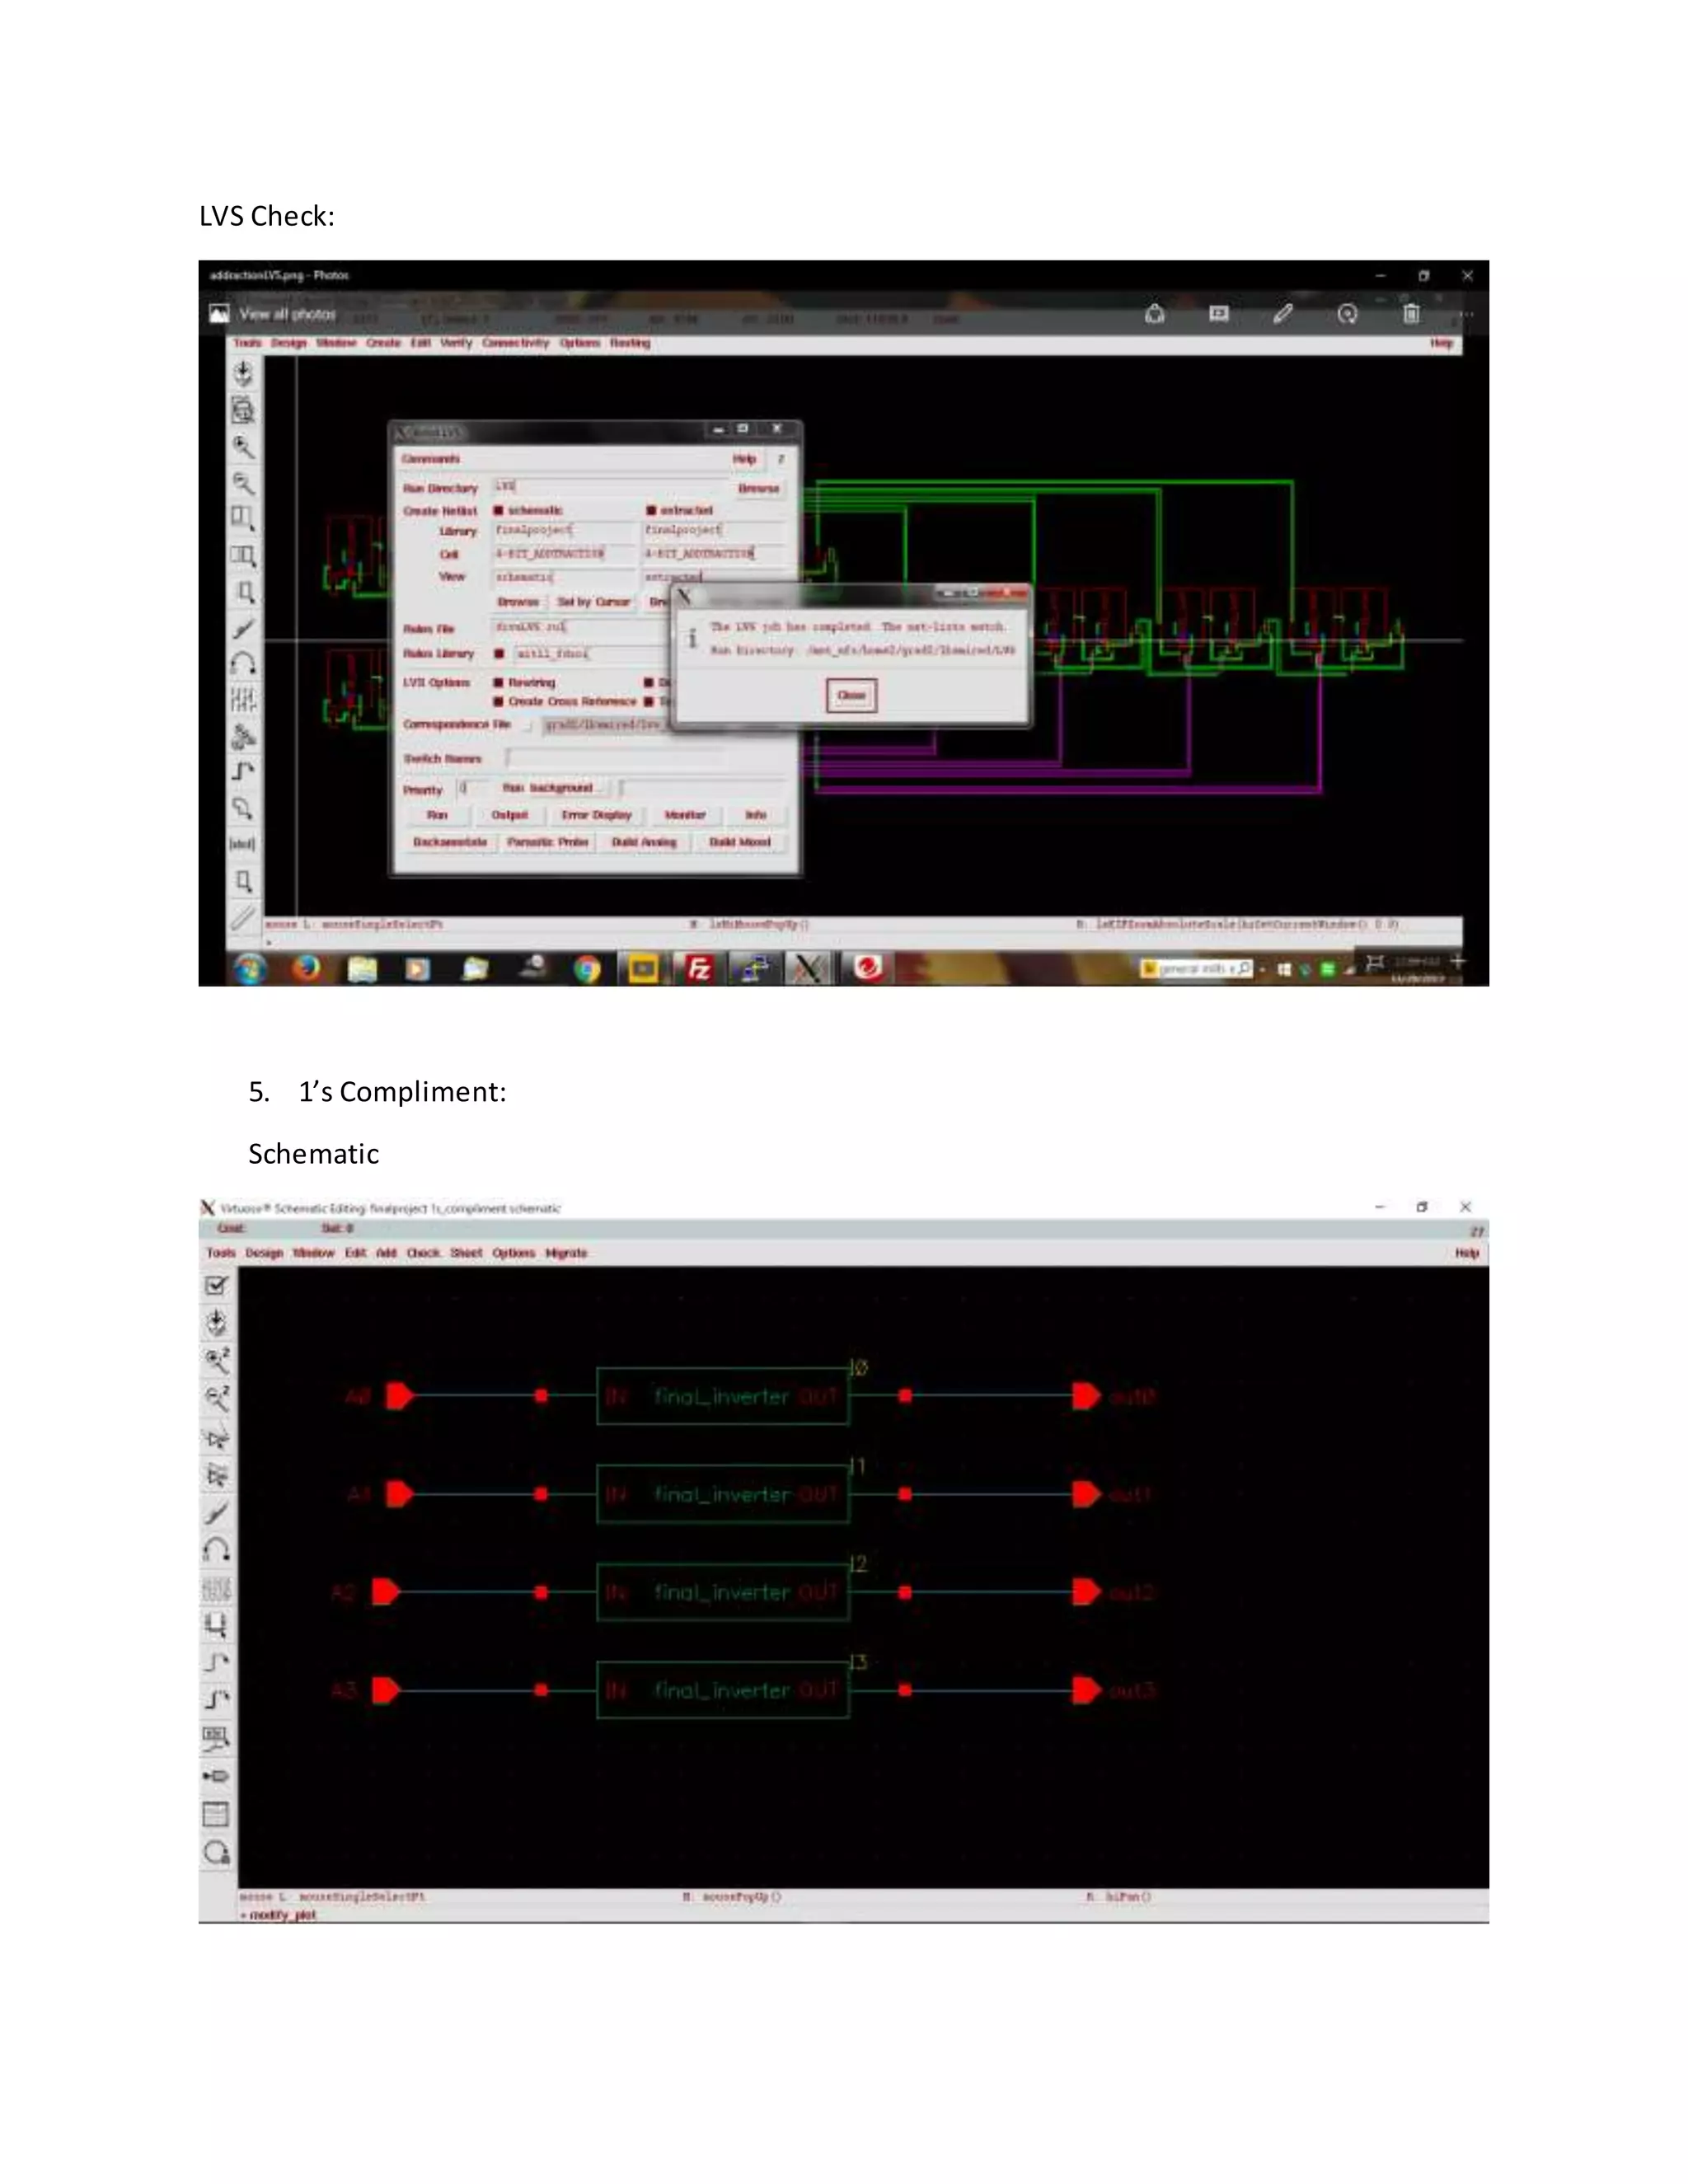
Task: Toggle Create Cross Reference option
Action: [x=498, y=702]
